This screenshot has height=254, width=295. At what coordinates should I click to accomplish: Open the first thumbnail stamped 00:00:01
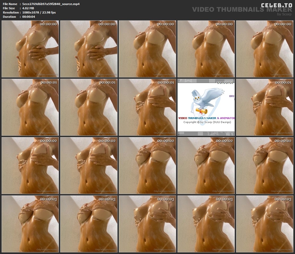tap(30, 107)
